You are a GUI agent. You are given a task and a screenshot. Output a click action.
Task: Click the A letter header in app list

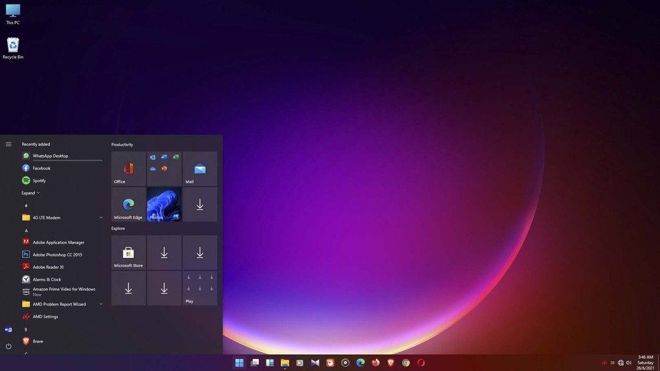pos(26,230)
